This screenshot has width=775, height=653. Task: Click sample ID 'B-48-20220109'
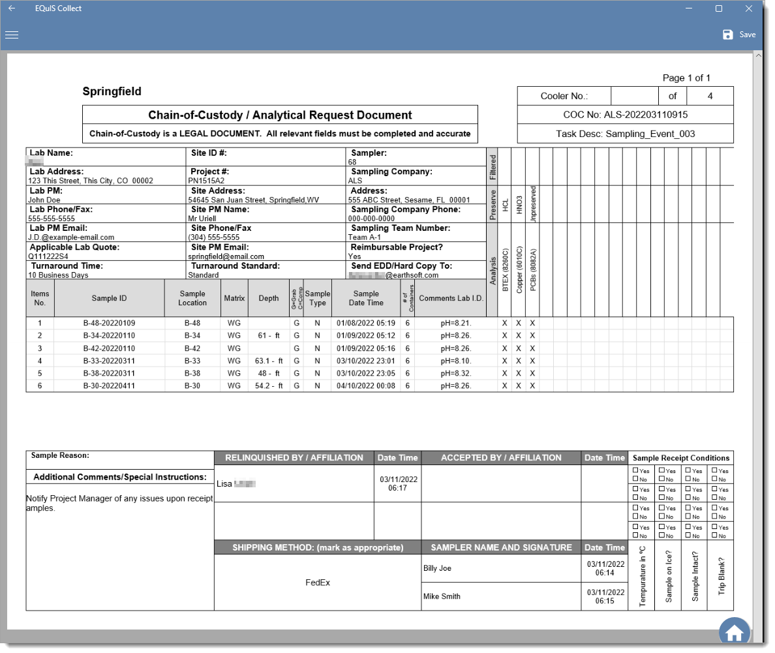(x=109, y=324)
